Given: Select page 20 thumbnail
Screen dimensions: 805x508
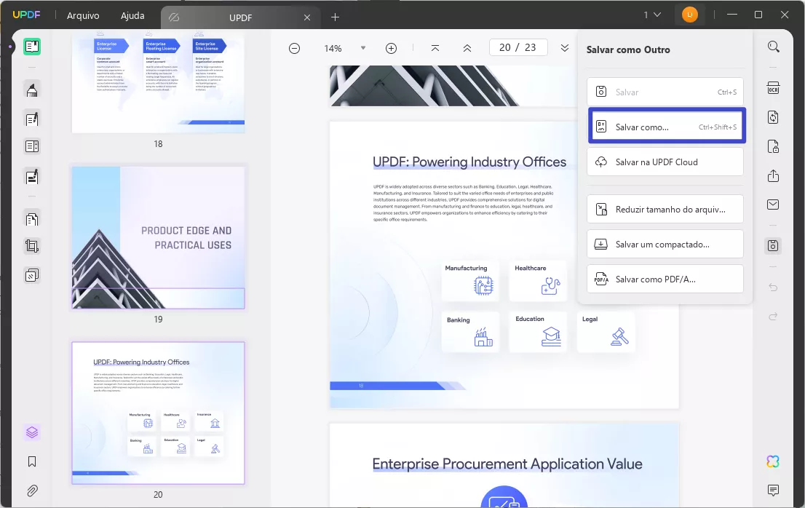Looking at the screenshot, I should [x=158, y=413].
